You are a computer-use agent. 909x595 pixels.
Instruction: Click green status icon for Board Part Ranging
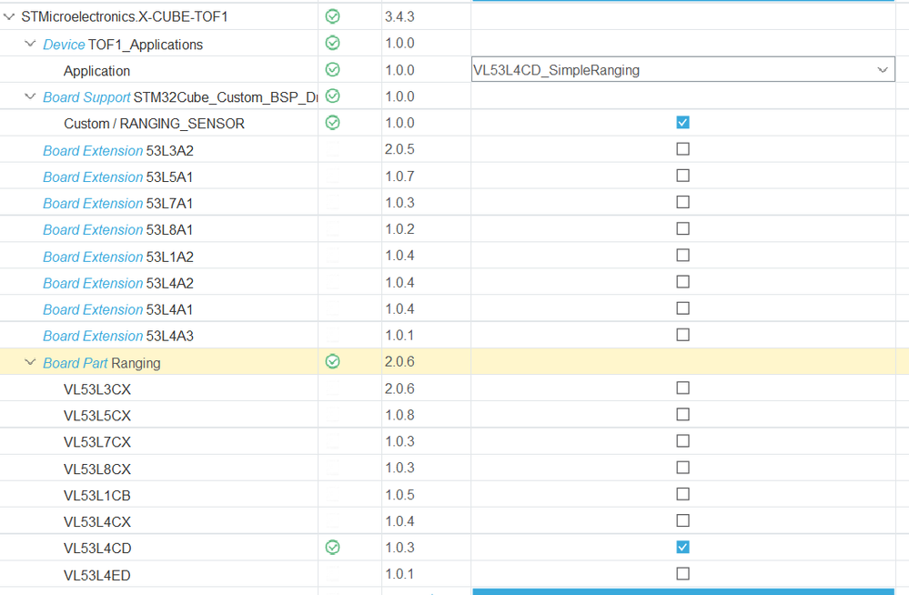click(x=333, y=362)
